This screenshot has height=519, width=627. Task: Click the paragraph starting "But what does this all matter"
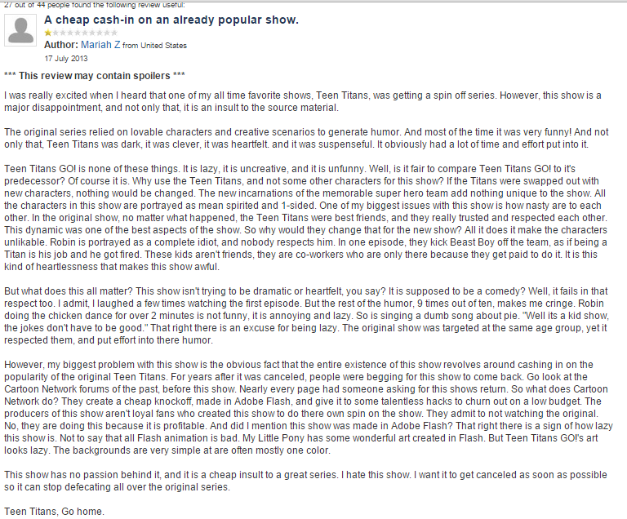[x=306, y=316]
